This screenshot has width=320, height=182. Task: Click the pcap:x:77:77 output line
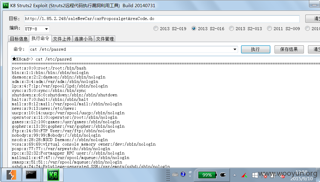61,149
